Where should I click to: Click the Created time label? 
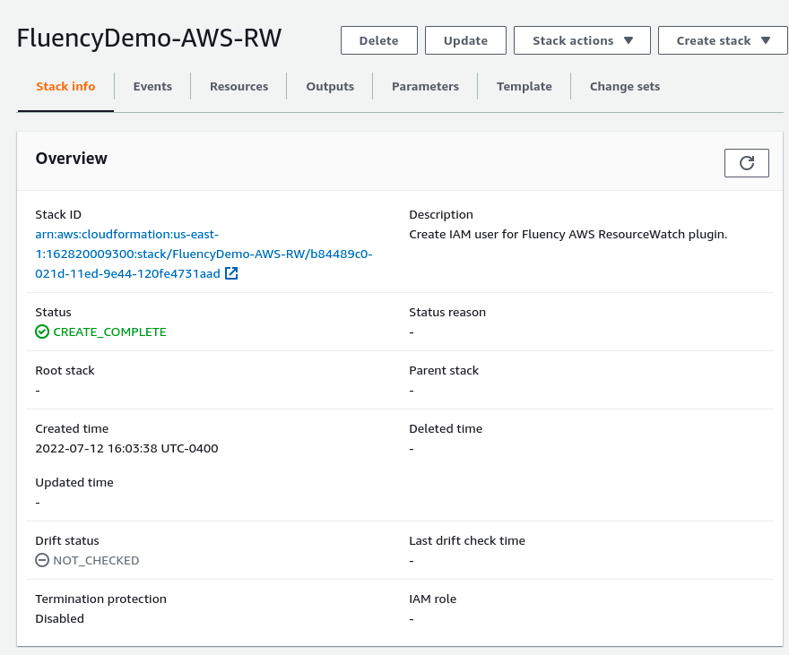click(72, 428)
